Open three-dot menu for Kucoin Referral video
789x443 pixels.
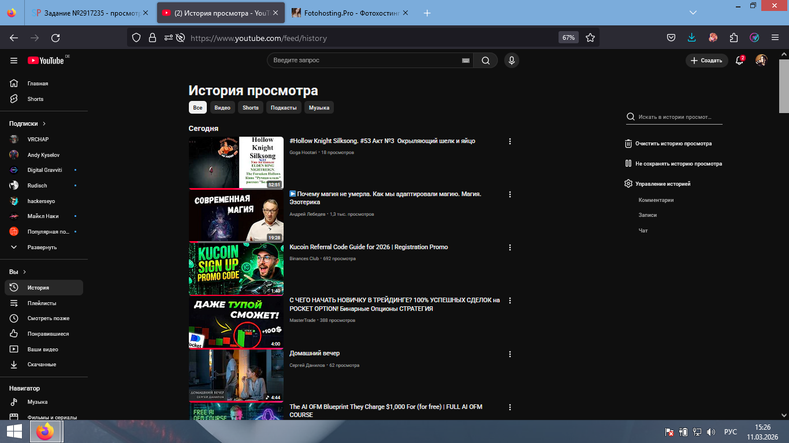tap(509, 247)
